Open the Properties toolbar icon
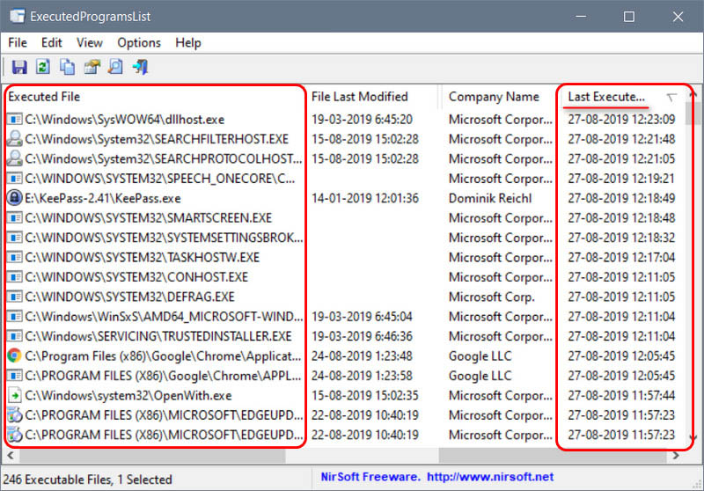The width and height of the screenshot is (704, 491). (x=92, y=67)
